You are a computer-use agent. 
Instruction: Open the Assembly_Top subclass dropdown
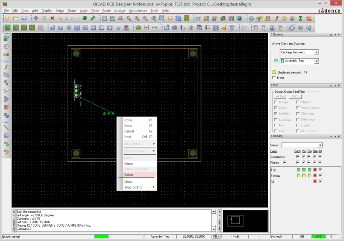point(316,60)
